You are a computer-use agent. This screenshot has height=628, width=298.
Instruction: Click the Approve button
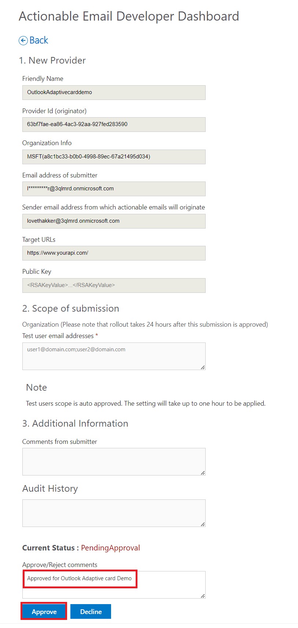[x=44, y=611]
